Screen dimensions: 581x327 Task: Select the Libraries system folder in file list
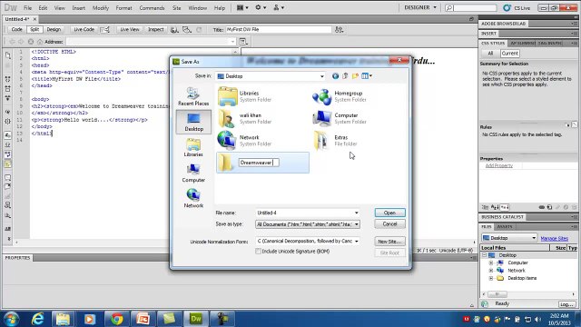[245, 96]
